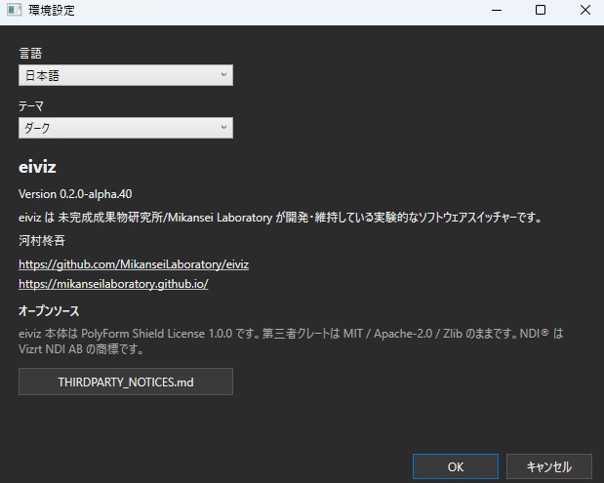Image resolution: width=604 pixels, height=483 pixels.
Task: Open the GitHub MikanseiLaboratory/eiviz link
Action: click(134, 264)
